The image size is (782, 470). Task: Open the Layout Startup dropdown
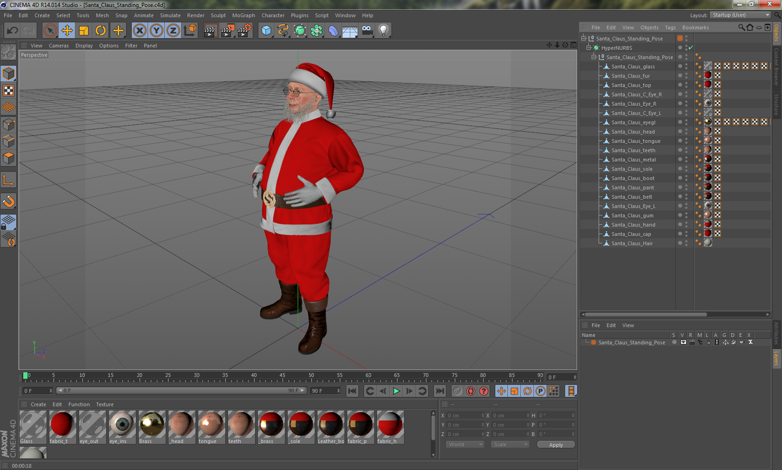(x=741, y=15)
